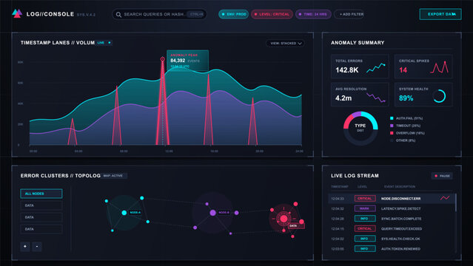This screenshot has height=266, width=473.
Task: Select the ALL NODES filter tab
Action: 41,194
